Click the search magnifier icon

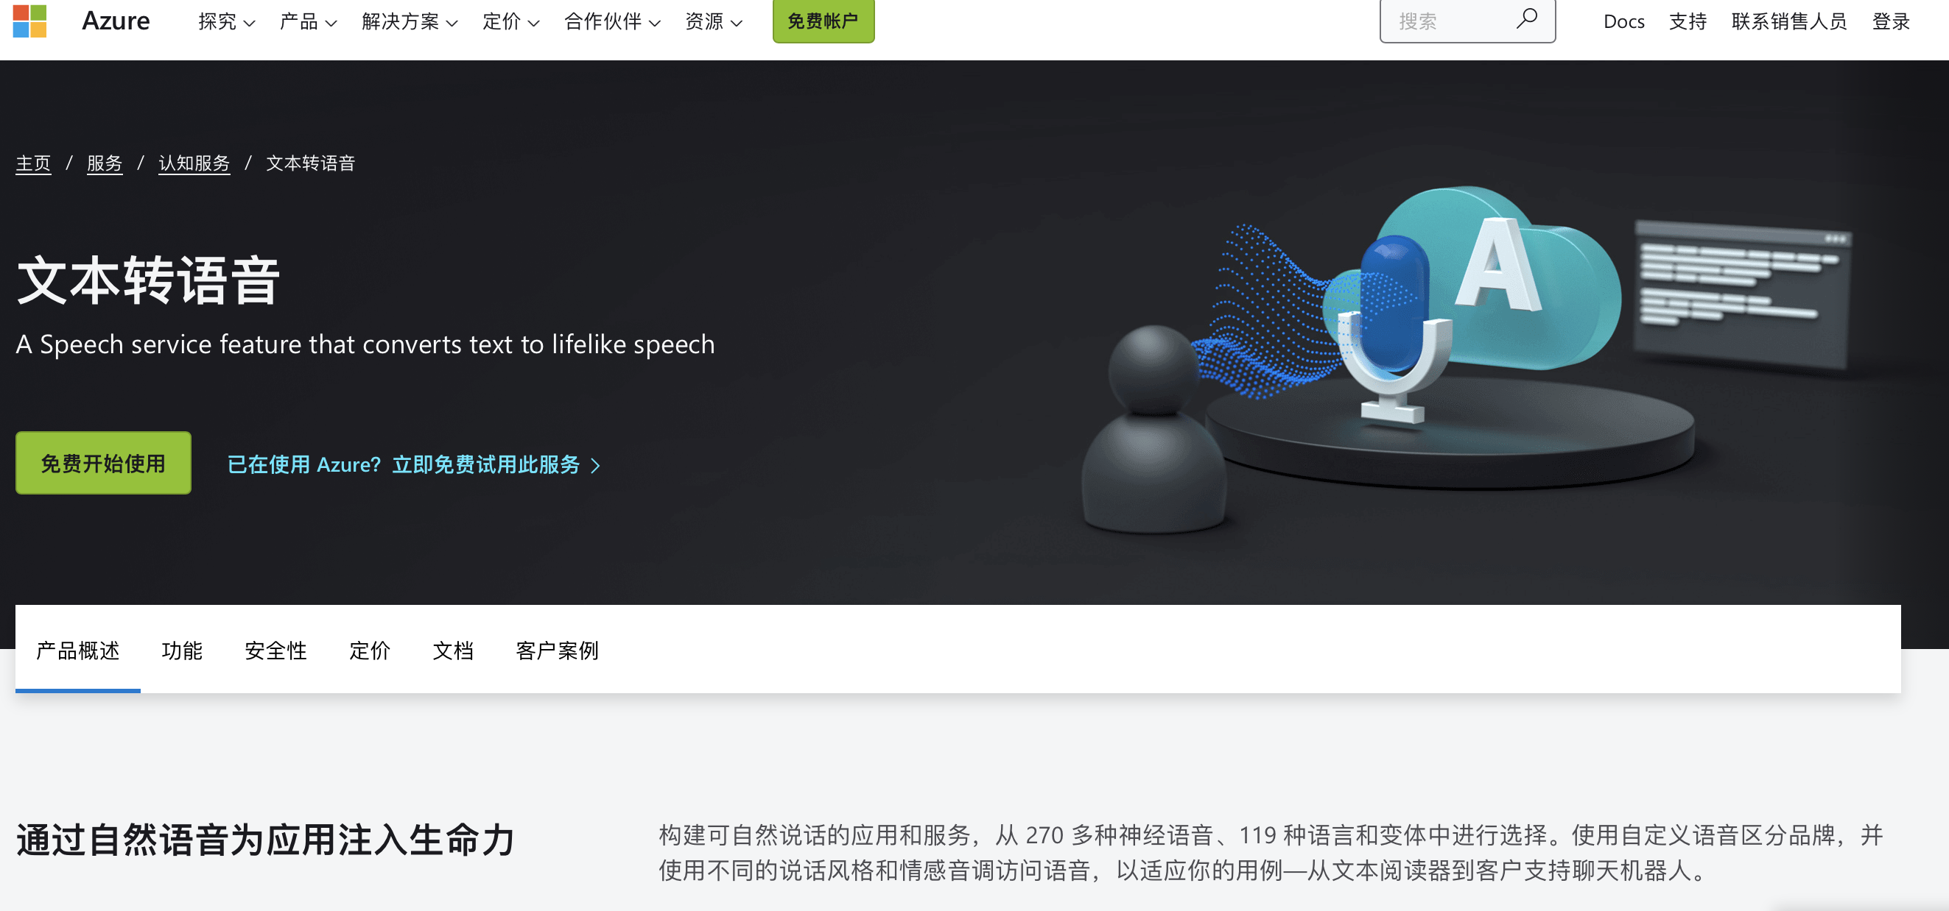coord(1527,18)
